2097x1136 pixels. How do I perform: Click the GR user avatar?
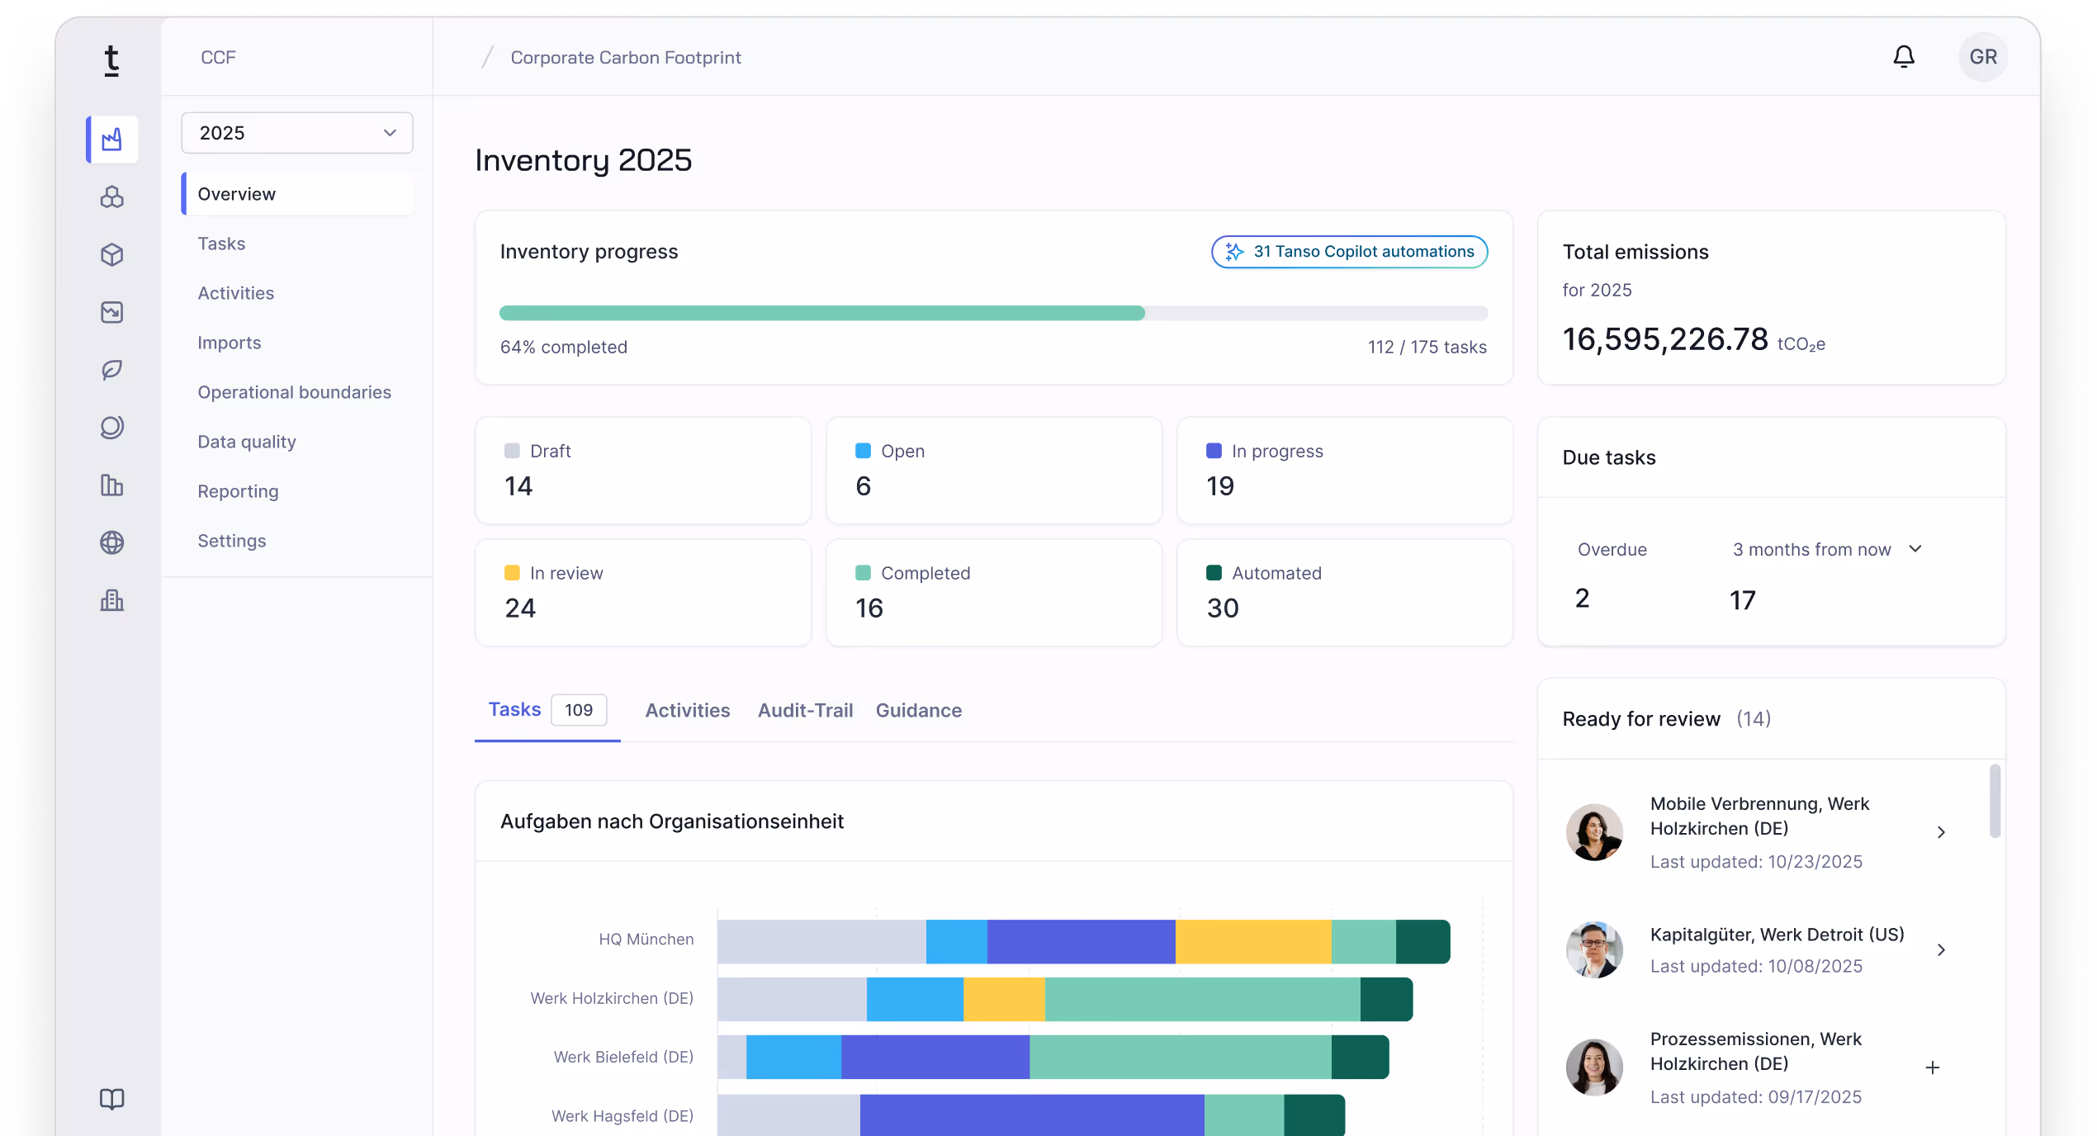[x=1982, y=57]
